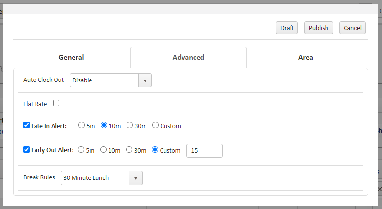Click the Break Rules dropdown arrow
The width and height of the screenshot is (382, 209).
[136, 178]
